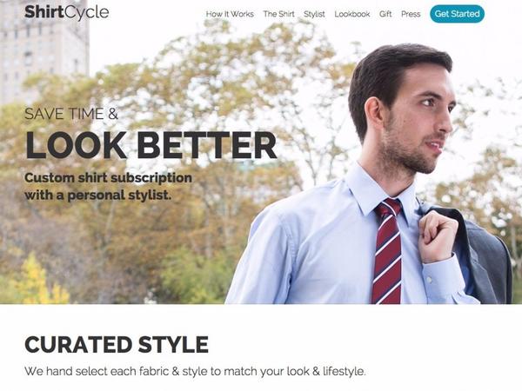This screenshot has height=391, width=522.
Task: Click the hand select fabric description text
Action: pyautogui.click(x=195, y=371)
